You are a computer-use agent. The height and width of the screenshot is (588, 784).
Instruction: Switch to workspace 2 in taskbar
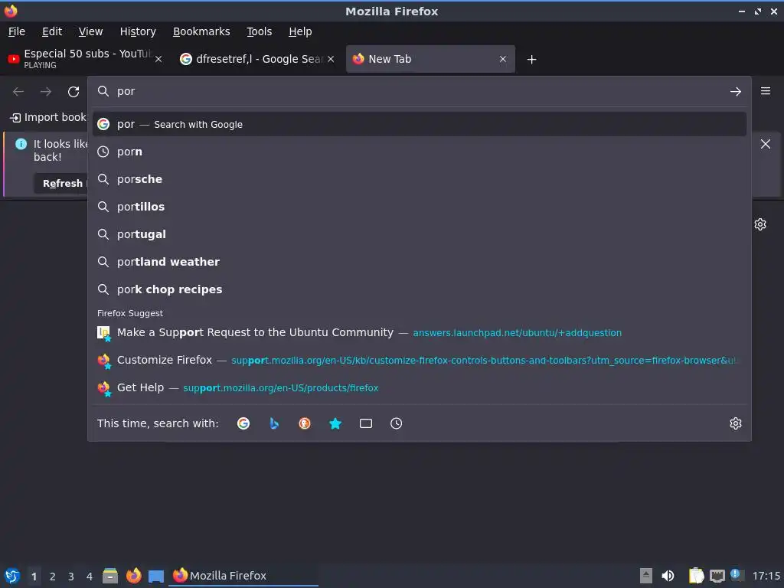click(x=53, y=577)
